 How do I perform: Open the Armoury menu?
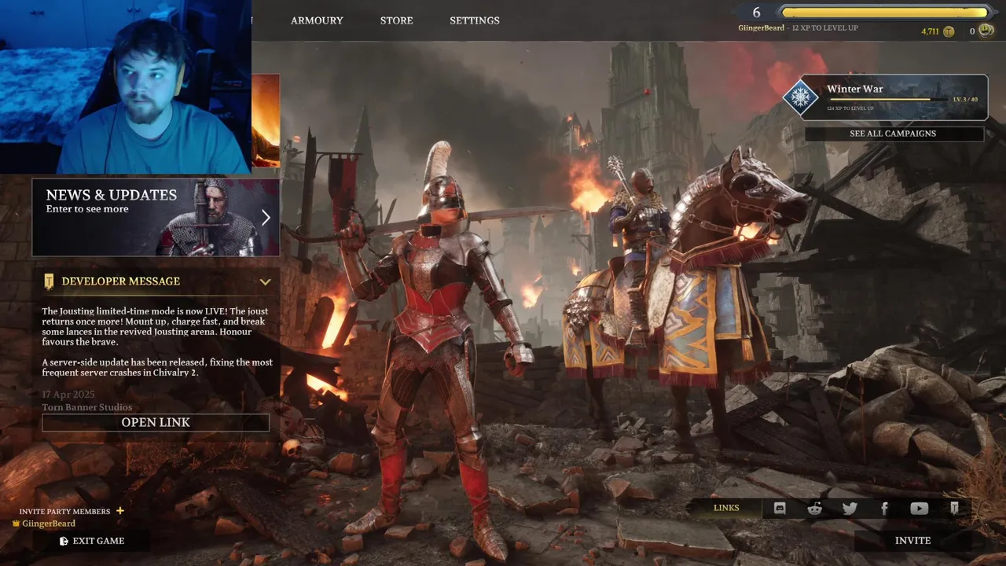317,20
